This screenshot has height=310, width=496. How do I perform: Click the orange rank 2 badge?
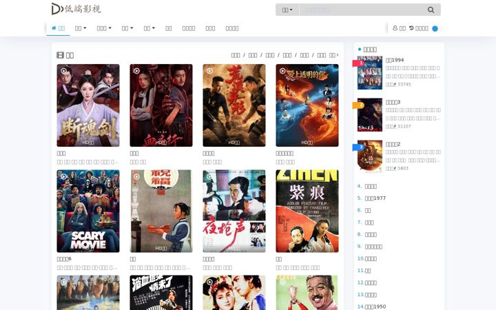point(358,105)
